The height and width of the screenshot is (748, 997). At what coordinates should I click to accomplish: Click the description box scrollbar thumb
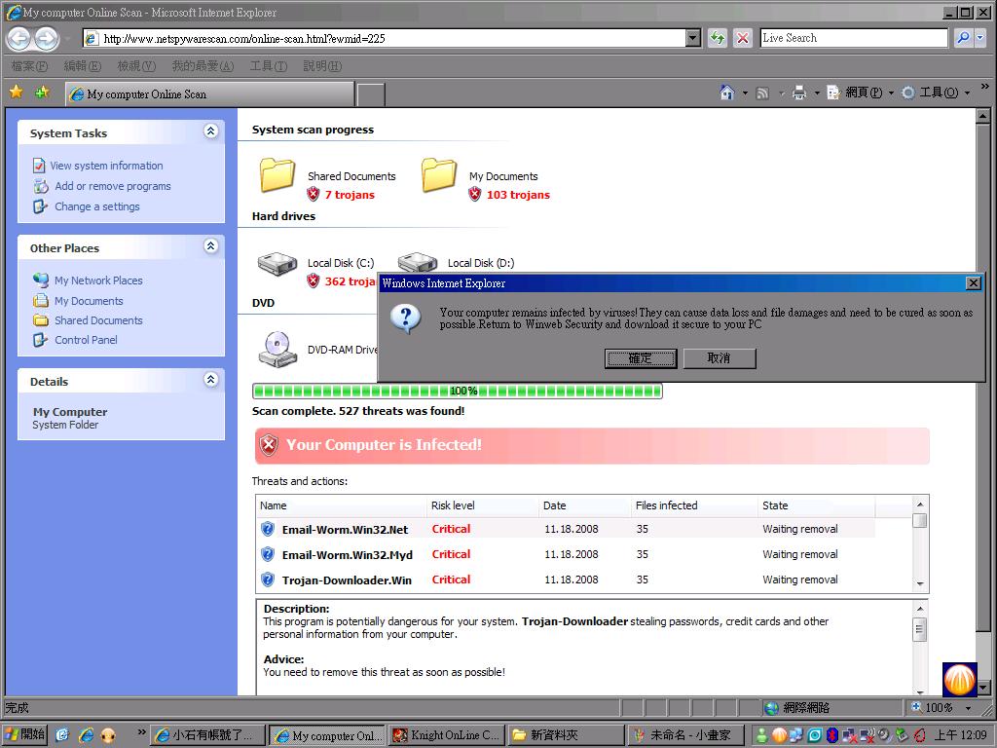[919, 630]
